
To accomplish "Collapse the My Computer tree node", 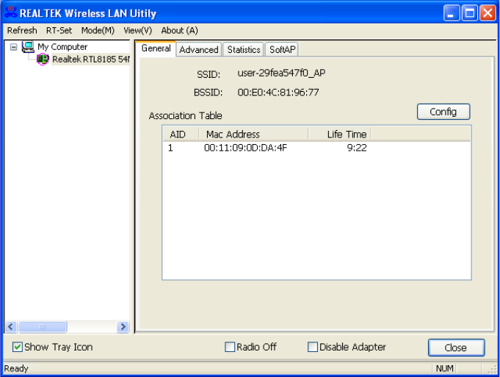I will (13, 47).
